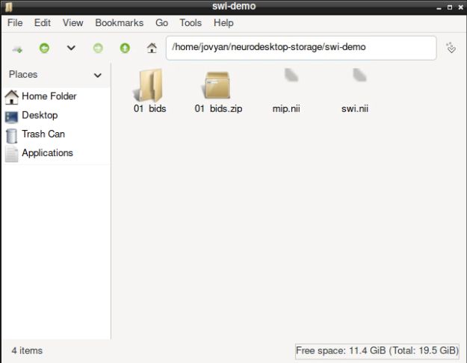
Task: Select the mip.nii file icon
Action: coord(291,75)
